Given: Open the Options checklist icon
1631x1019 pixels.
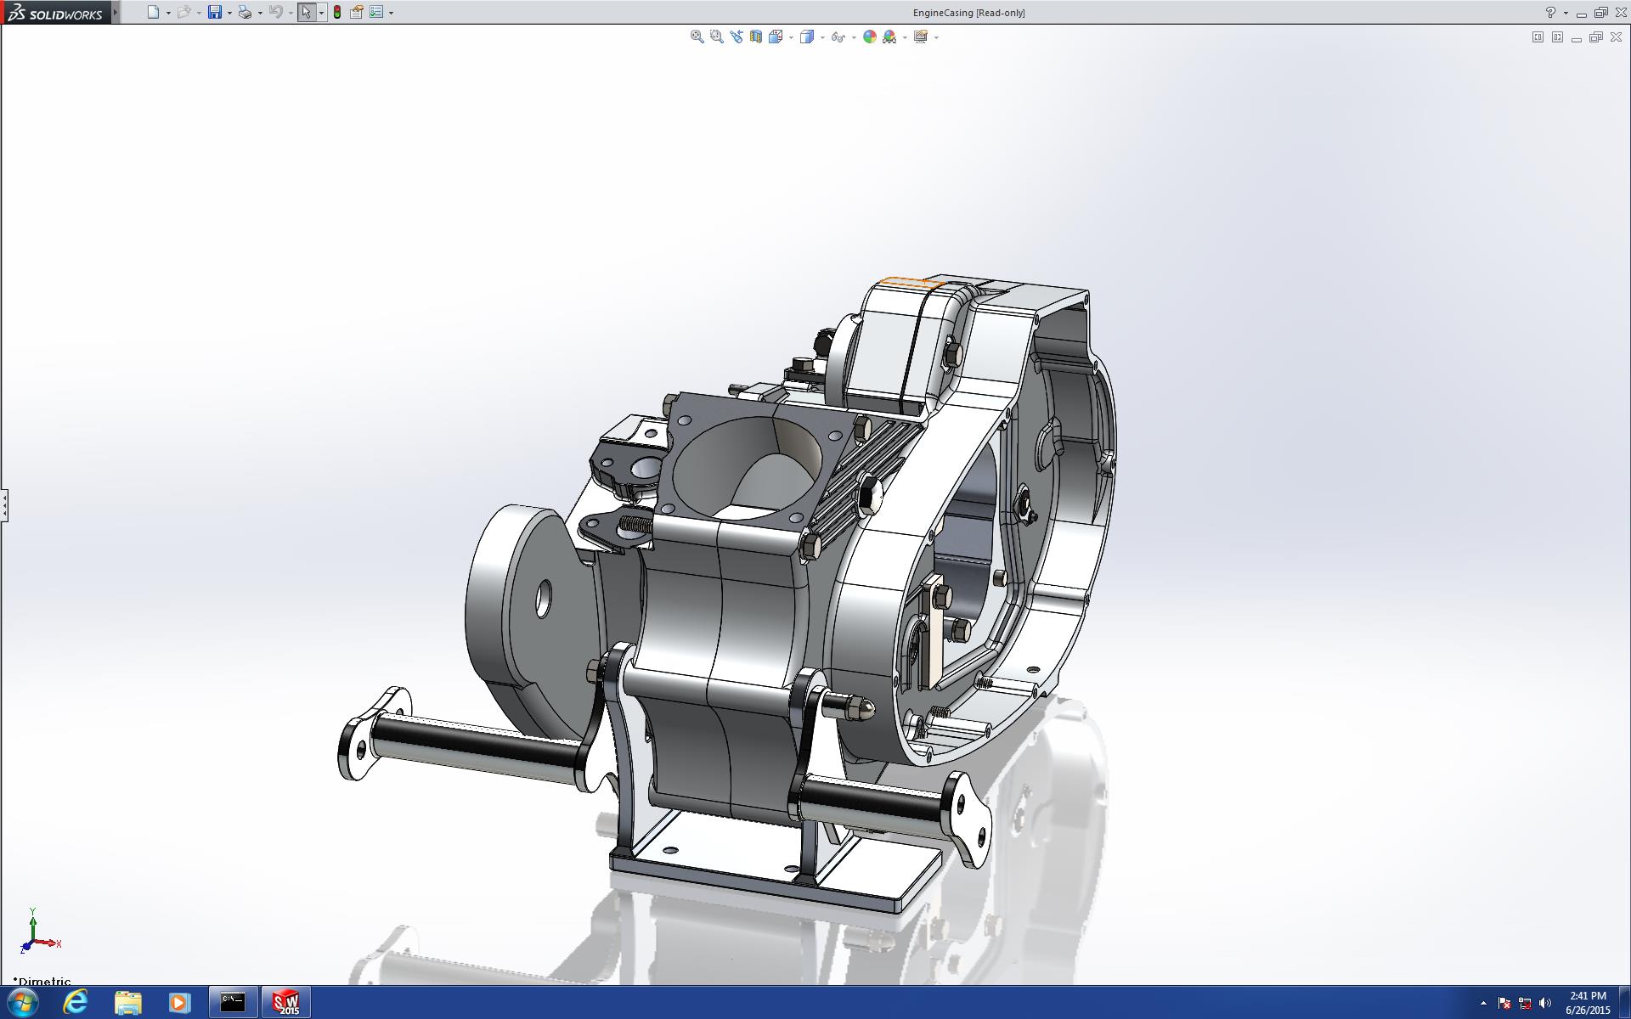Looking at the screenshot, I should click(376, 12).
